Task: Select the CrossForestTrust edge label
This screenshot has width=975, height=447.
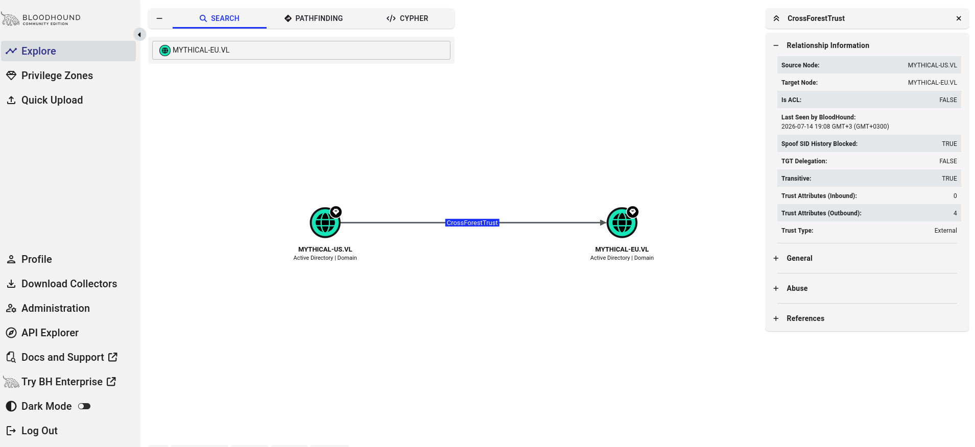Action: tap(472, 223)
